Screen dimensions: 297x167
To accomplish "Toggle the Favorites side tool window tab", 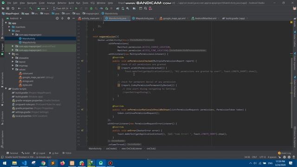I will pyautogui.click(x=2, y=99).
